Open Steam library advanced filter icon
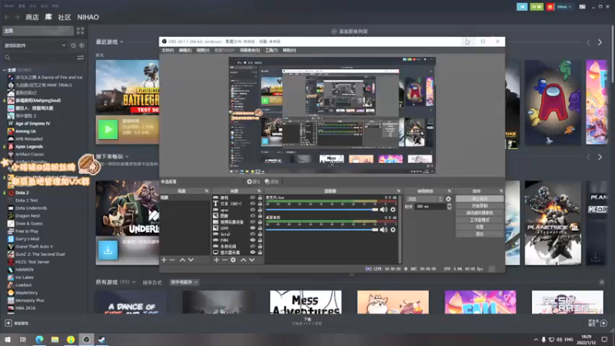Screen dimensions: 615x346 click(x=81, y=58)
